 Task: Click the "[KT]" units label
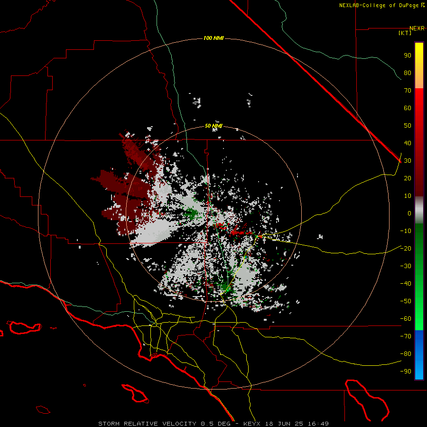coord(405,33)
